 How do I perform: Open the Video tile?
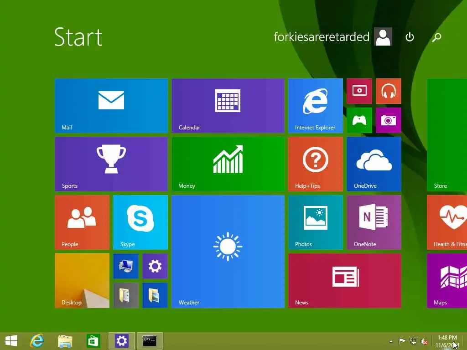359,91
